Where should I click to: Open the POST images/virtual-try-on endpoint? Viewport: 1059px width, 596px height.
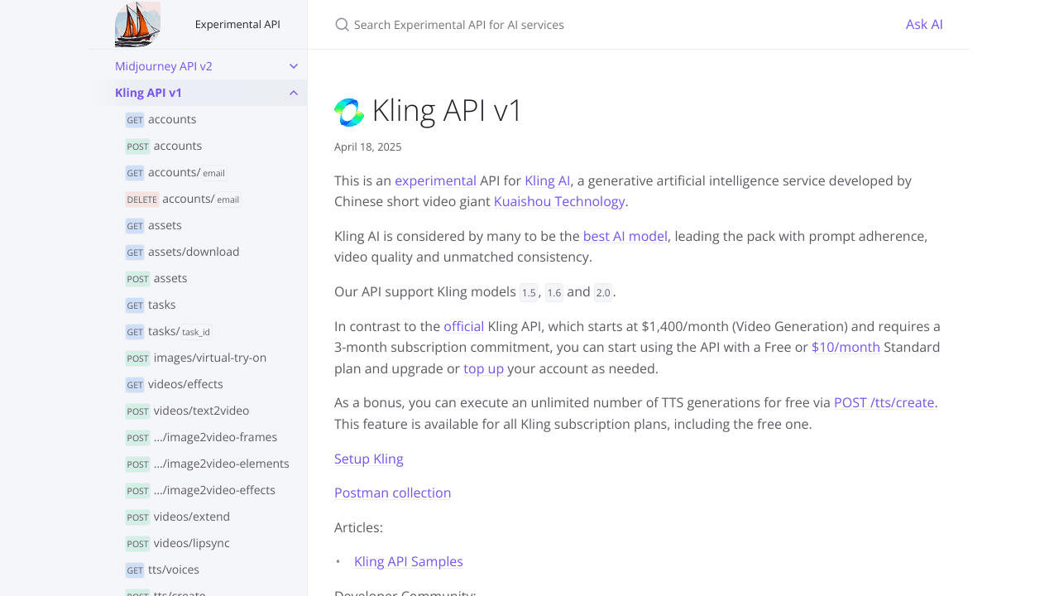(196, 358)
